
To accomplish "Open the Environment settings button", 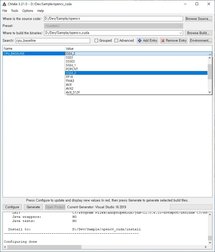I will click(x=200, y=40).
